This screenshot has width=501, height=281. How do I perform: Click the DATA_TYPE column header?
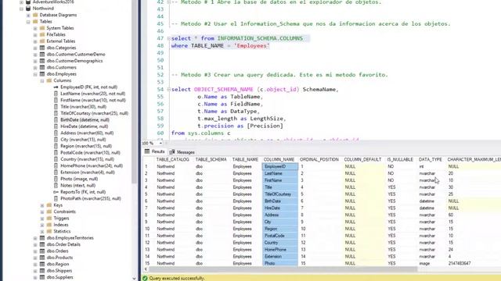pos(430,159)
